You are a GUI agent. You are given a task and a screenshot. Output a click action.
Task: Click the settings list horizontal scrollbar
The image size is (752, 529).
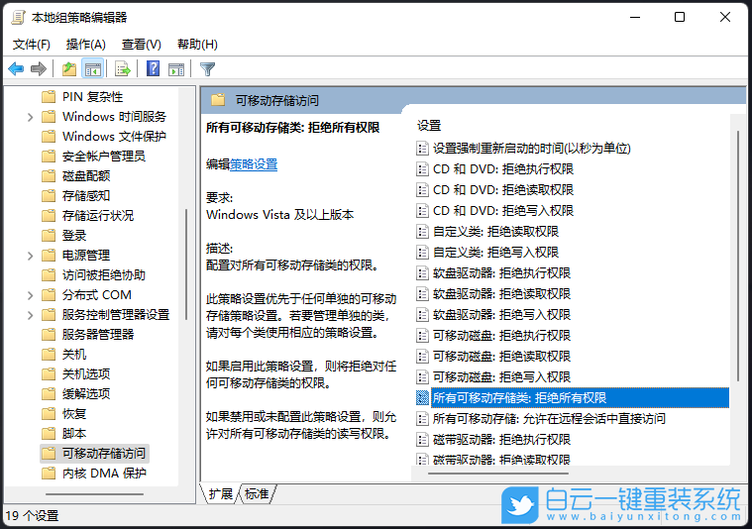497,474
